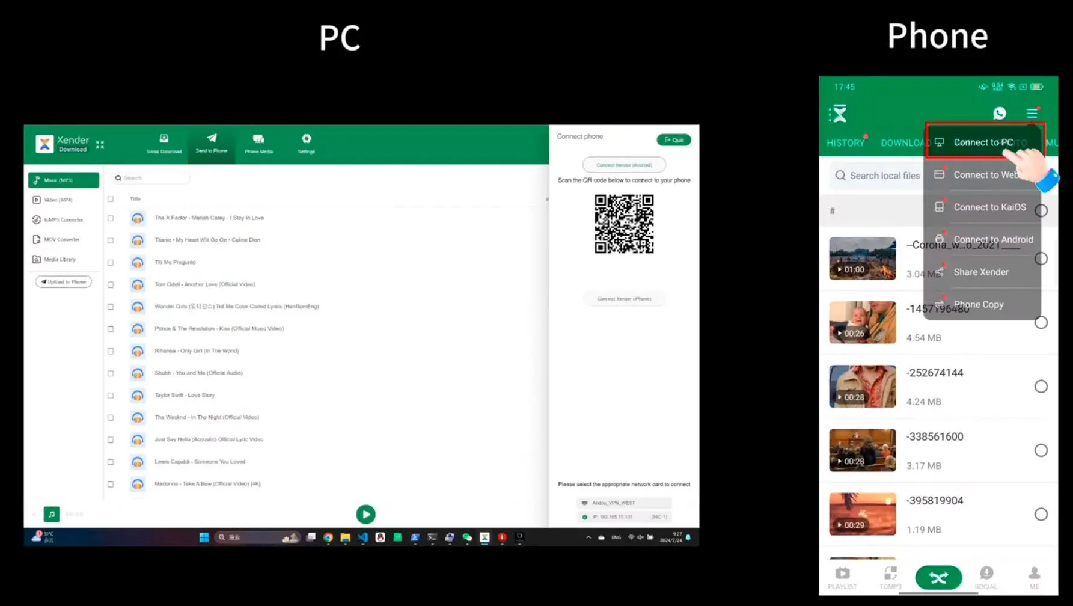Image resolution: width=1073 pixels, height=606 pixels.
Task: Choose Connect to Web in phone menu
Action: [x=983, y=175]
